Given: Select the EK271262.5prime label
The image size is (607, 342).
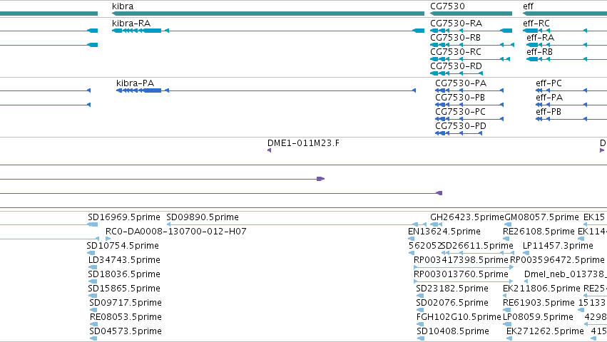Looking at the screenshot, I should 545,331.
